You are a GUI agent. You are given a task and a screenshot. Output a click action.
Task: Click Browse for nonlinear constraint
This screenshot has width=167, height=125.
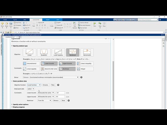point(56,101)
